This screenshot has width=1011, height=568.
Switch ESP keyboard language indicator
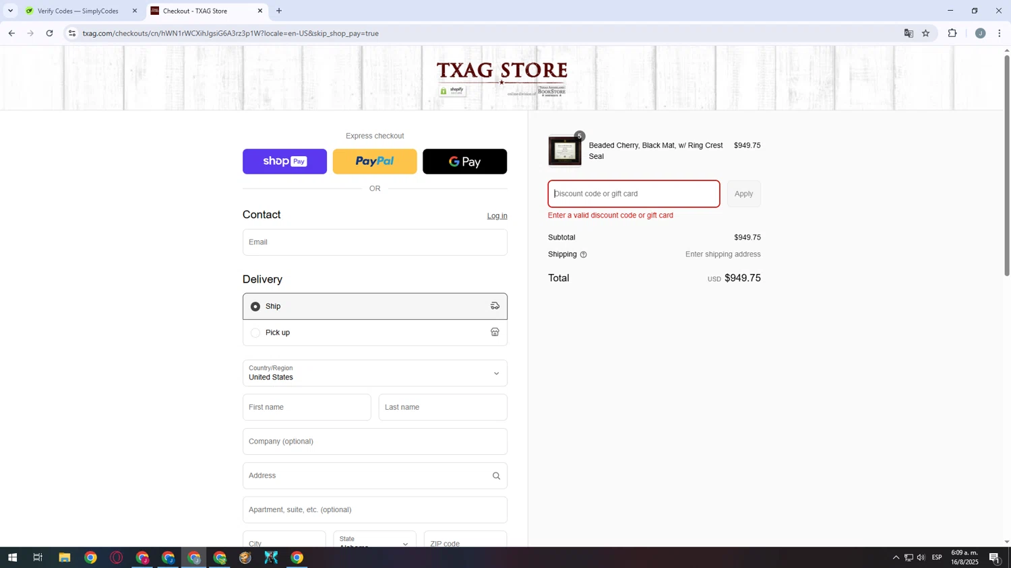[x=937, y=557]
